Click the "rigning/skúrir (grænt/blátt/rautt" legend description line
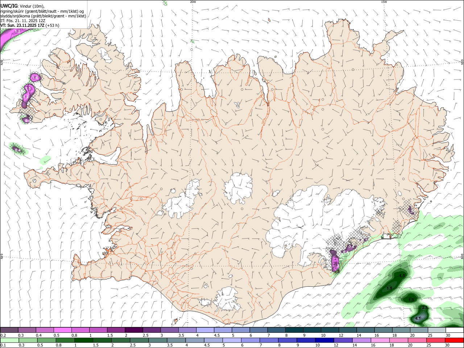Viewport: 464px width, 348px height. (42, 11)
